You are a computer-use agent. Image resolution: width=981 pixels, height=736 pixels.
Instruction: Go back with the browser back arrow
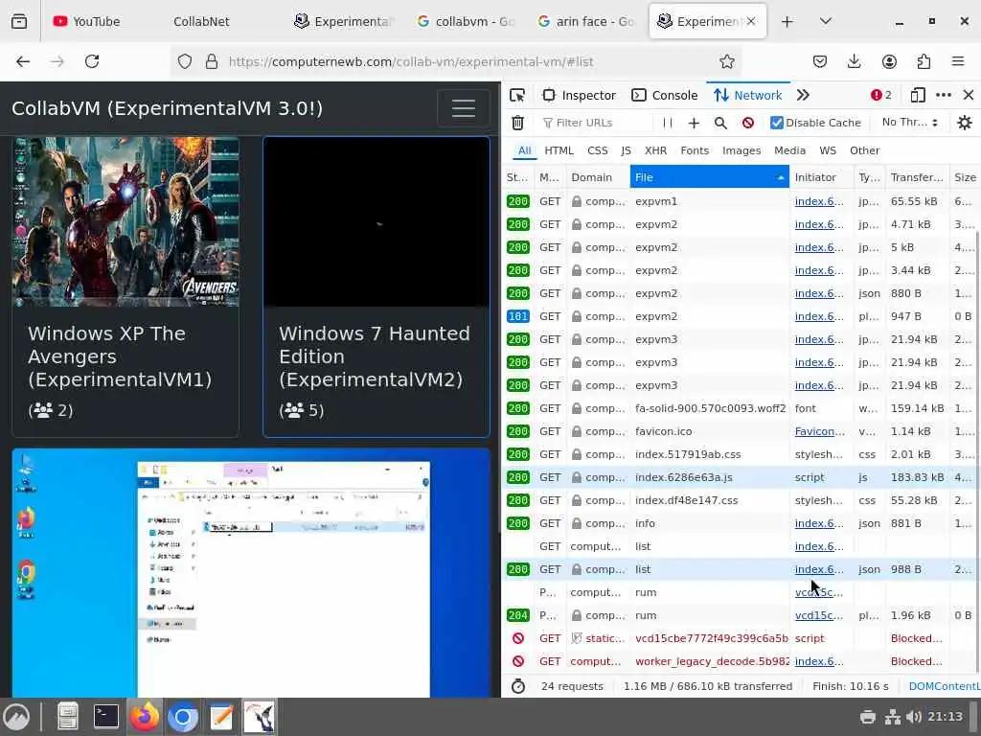tap(23, 61)
